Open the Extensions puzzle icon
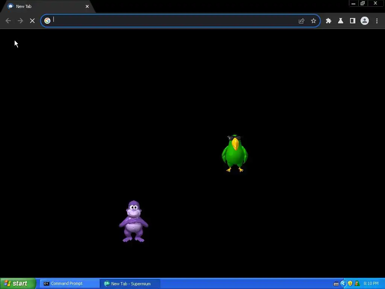Image resolution: width=385 pixels, height=289 pixels. (x=329, y=21)
